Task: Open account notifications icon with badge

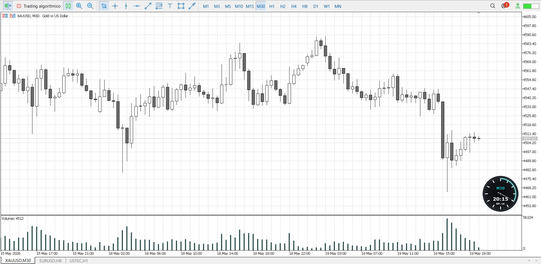Action: pyautogui.click(x=505, y=6)
